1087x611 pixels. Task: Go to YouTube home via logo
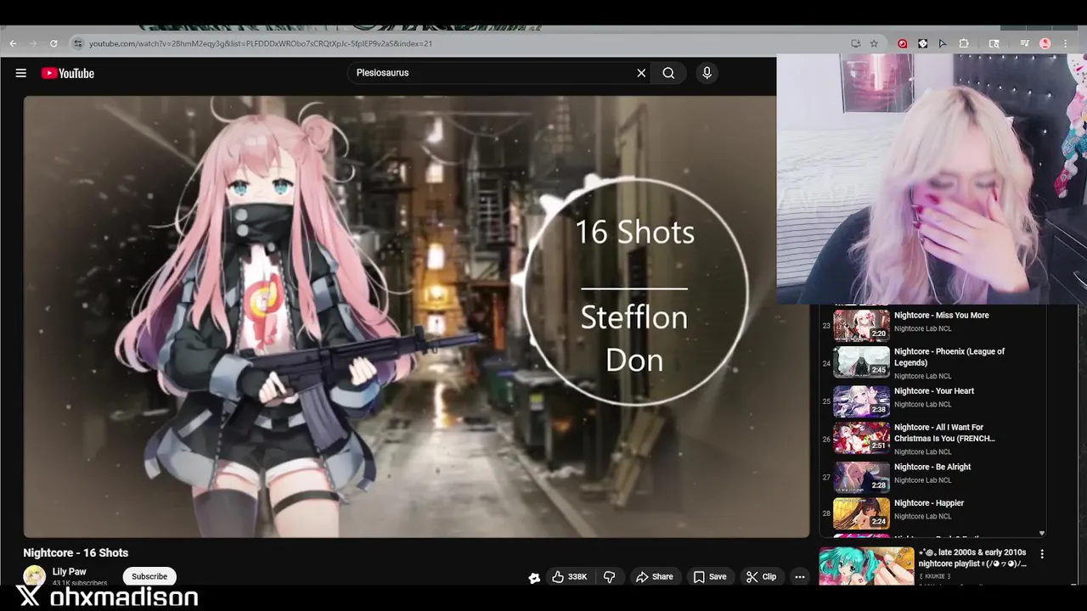point(68,73)
